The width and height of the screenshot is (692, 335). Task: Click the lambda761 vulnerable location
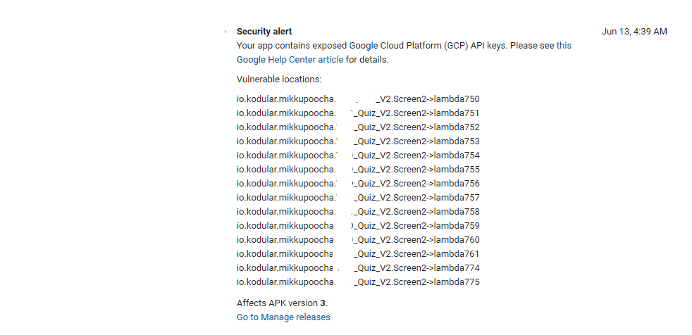click(x=358, y=254)
